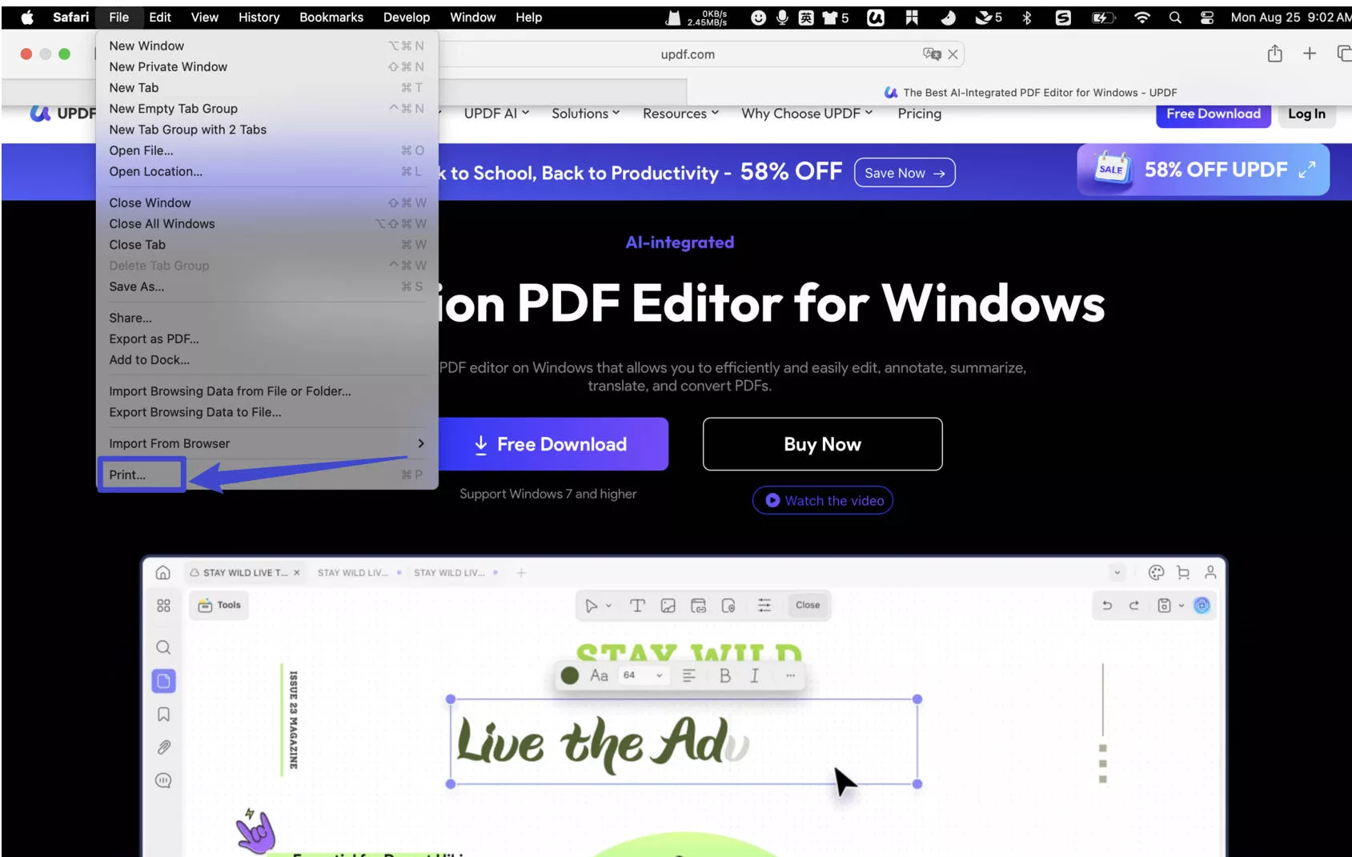1352x857 pixels.
Task: Add new document tab with plus
Action: 521,573
